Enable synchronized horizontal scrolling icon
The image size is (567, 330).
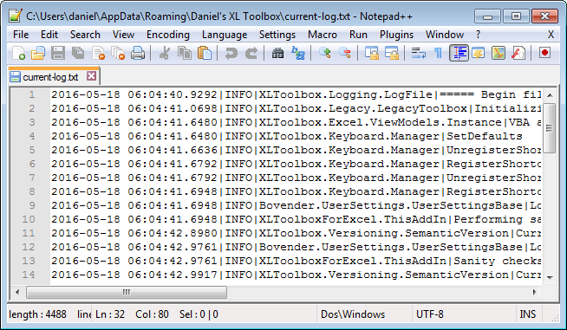coord(392,53)
